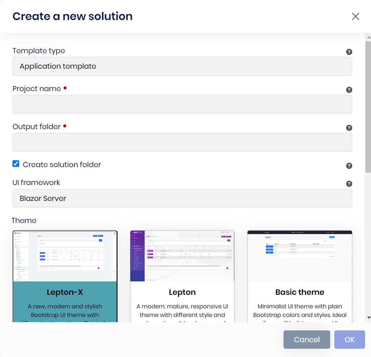Click the Lepton-X preview thumbnail
Image resolution: width=371 pixels, height=357 pixels.
65,256
